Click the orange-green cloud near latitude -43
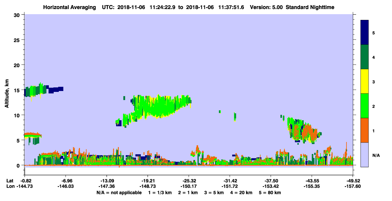The width and height of the screenshot is (392, 201). 305,130
